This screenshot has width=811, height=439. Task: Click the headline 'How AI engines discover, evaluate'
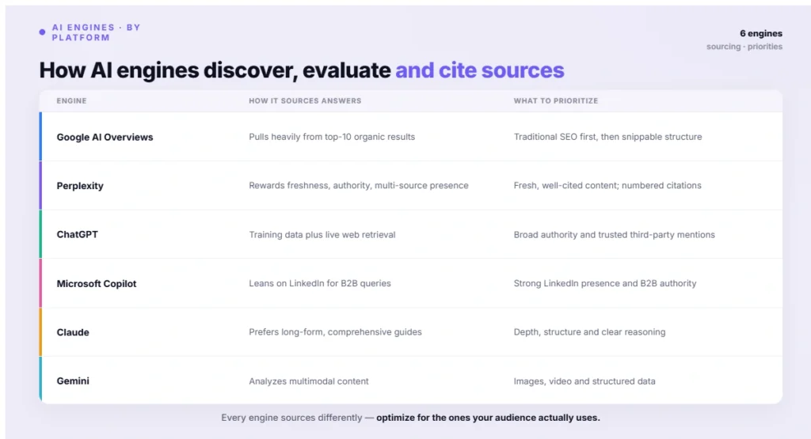[215, 70]
